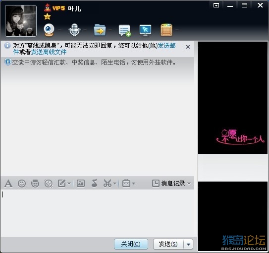
Task: Start a video call with webcam icon
Action: coord(49,30)
